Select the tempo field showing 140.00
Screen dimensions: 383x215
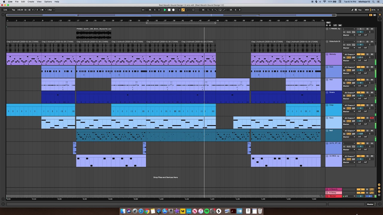point(20,10)
